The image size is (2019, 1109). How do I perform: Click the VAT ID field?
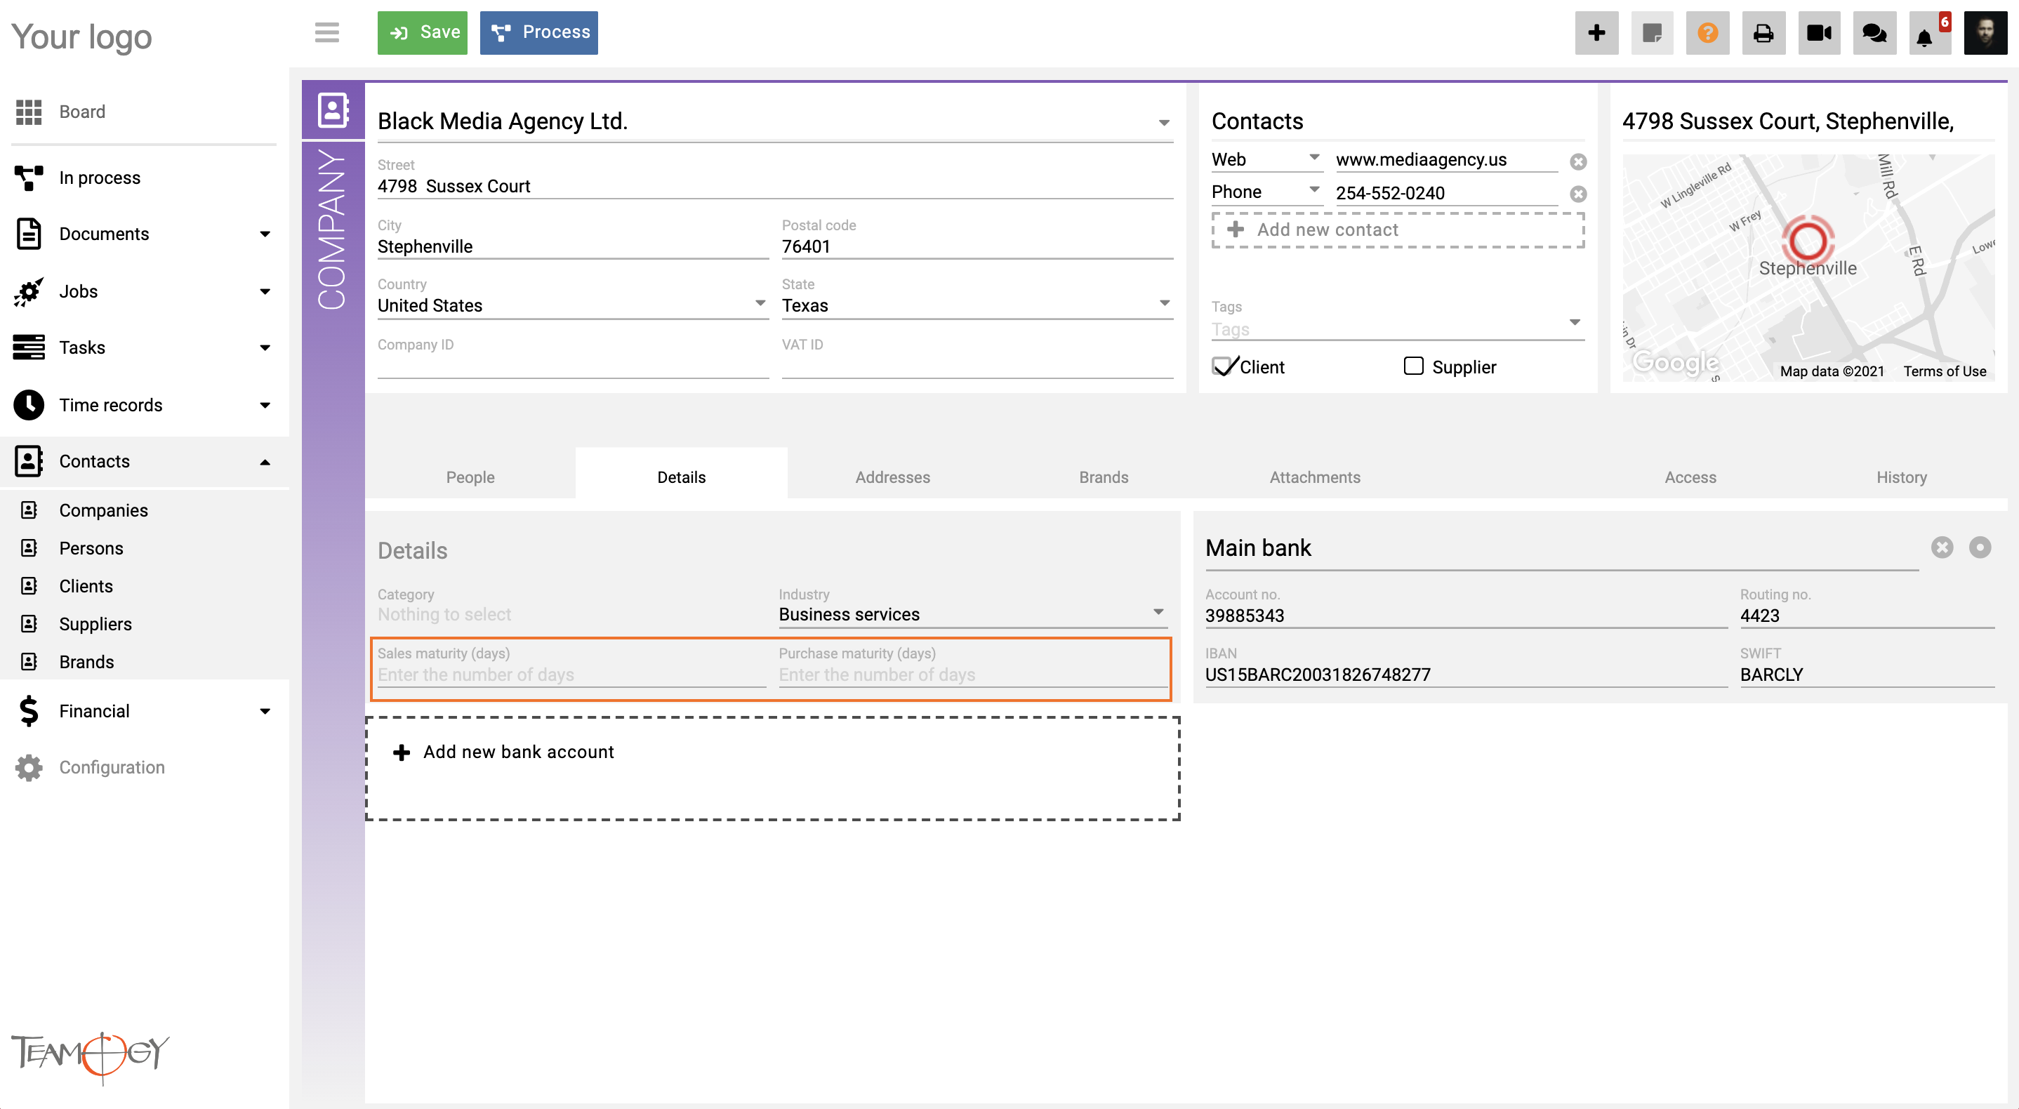pos(977,365)
